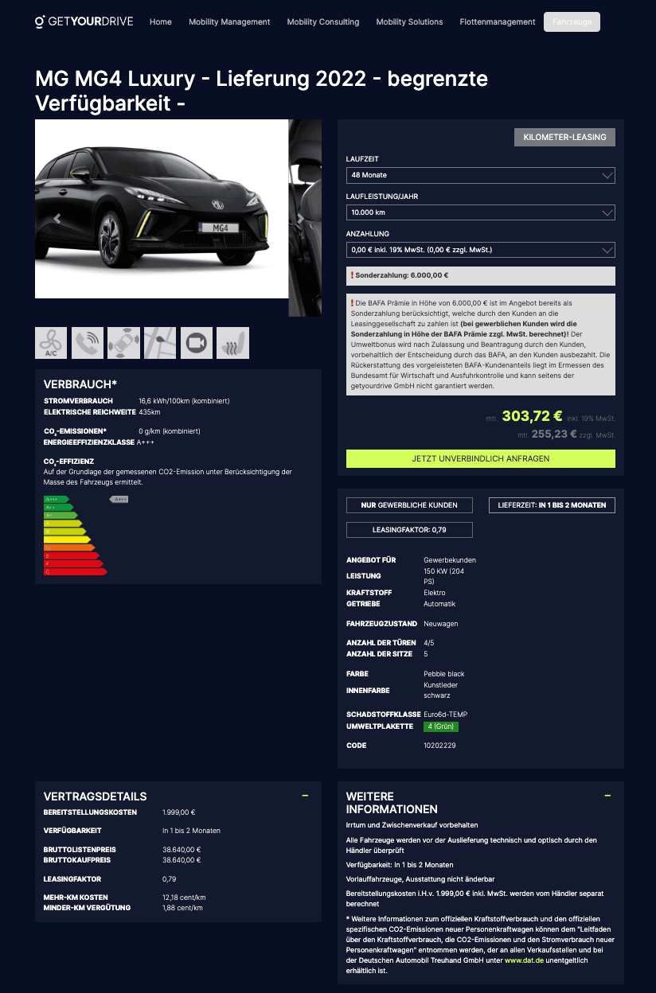Click the Bruttolistenpreis 38.640,00 € value
This screenshot has height=993, width=656.
click(x=182, y=850)
